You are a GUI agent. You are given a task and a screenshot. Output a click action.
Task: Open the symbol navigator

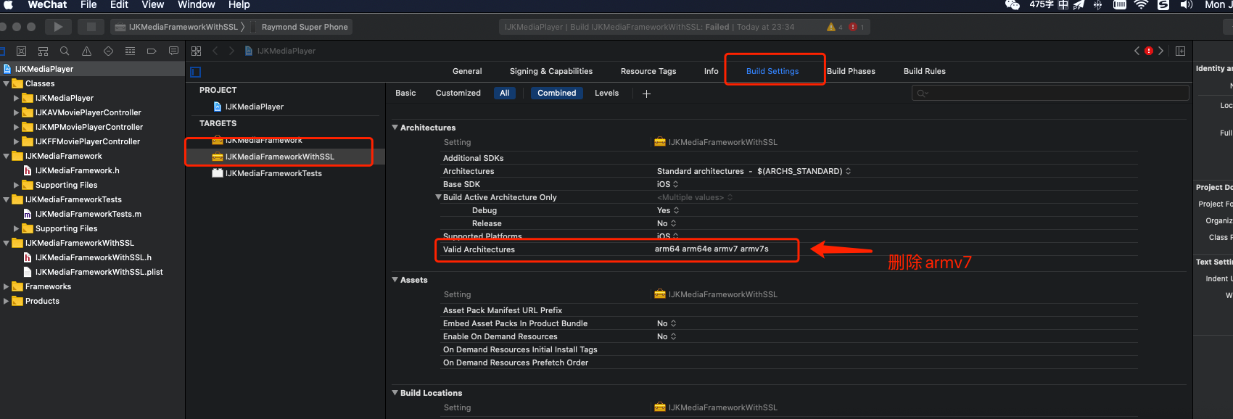point(44,51)
